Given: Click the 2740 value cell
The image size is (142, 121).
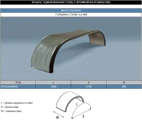Looking at the screenshot, I should tap(89, 86).
